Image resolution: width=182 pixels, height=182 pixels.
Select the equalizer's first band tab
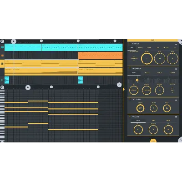[134, 73]
